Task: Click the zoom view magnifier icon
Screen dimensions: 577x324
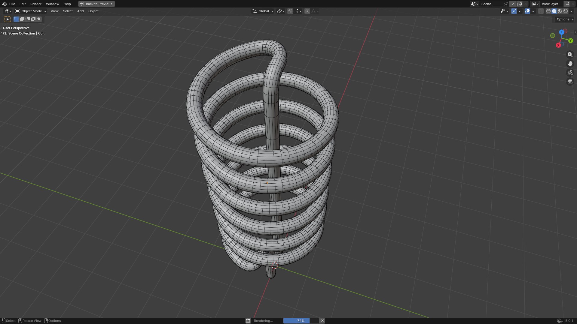Action: (x=570, y=55)
